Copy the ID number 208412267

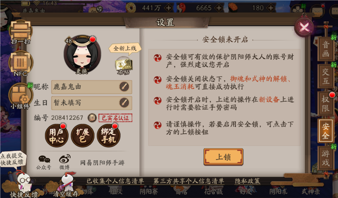(x=92, y=118)
